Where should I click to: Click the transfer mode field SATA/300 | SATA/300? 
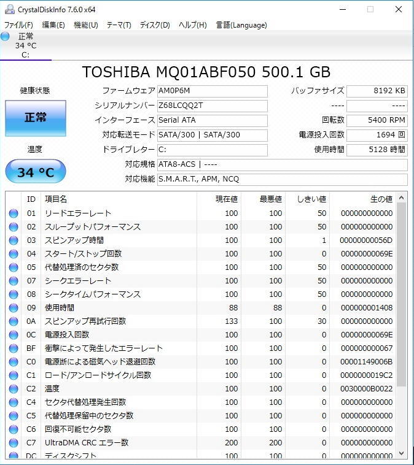213,135
